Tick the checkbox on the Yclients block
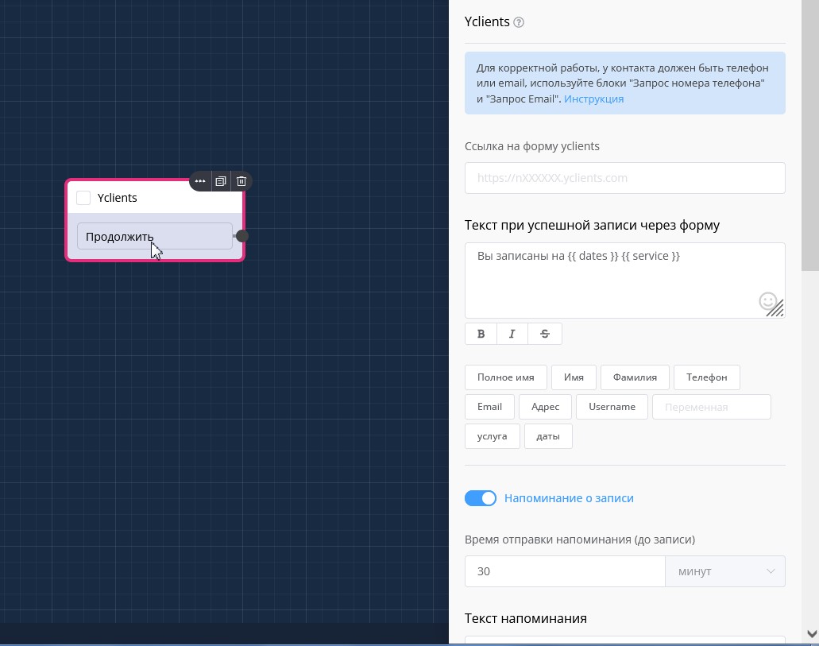This screenshot has height=646, width=819. [x=83, y=198]
